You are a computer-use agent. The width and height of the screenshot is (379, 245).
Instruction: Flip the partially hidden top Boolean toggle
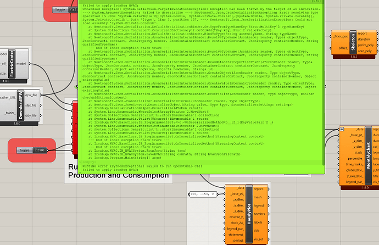click(x=74, y=10)
